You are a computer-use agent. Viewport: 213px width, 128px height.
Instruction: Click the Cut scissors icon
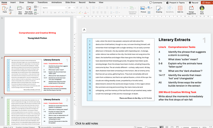pos(10,7)
